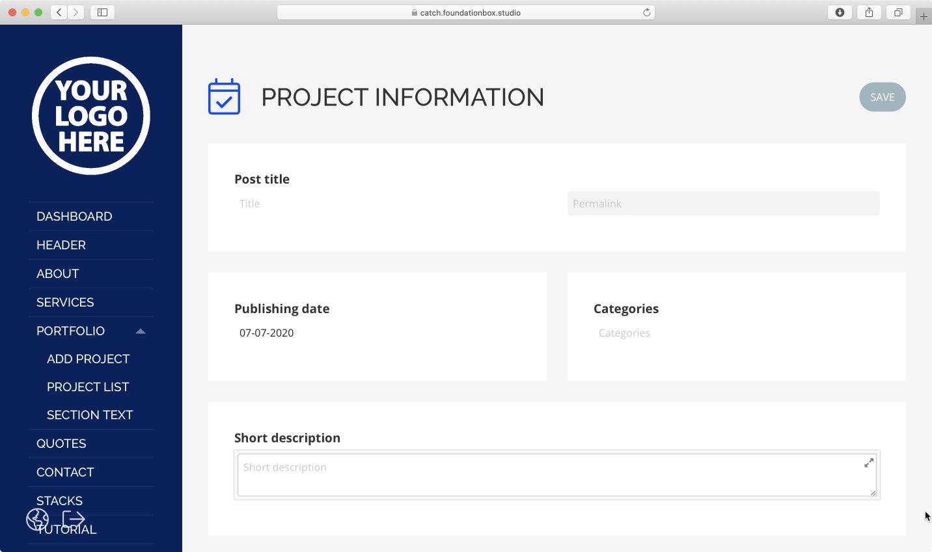The image size is (932, 552).
Task: Collapse the Portfolio submenu arrow
Action: pos(141,331)
